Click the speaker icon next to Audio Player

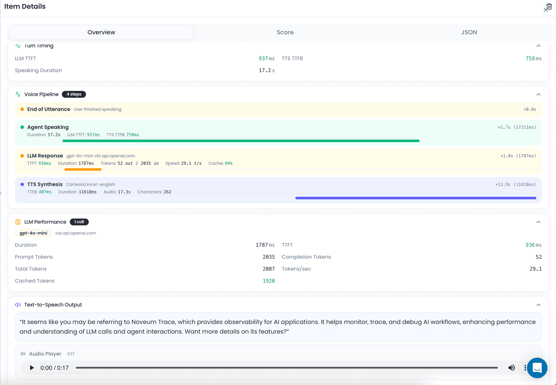pyautogui.click(x=23, y=354)
